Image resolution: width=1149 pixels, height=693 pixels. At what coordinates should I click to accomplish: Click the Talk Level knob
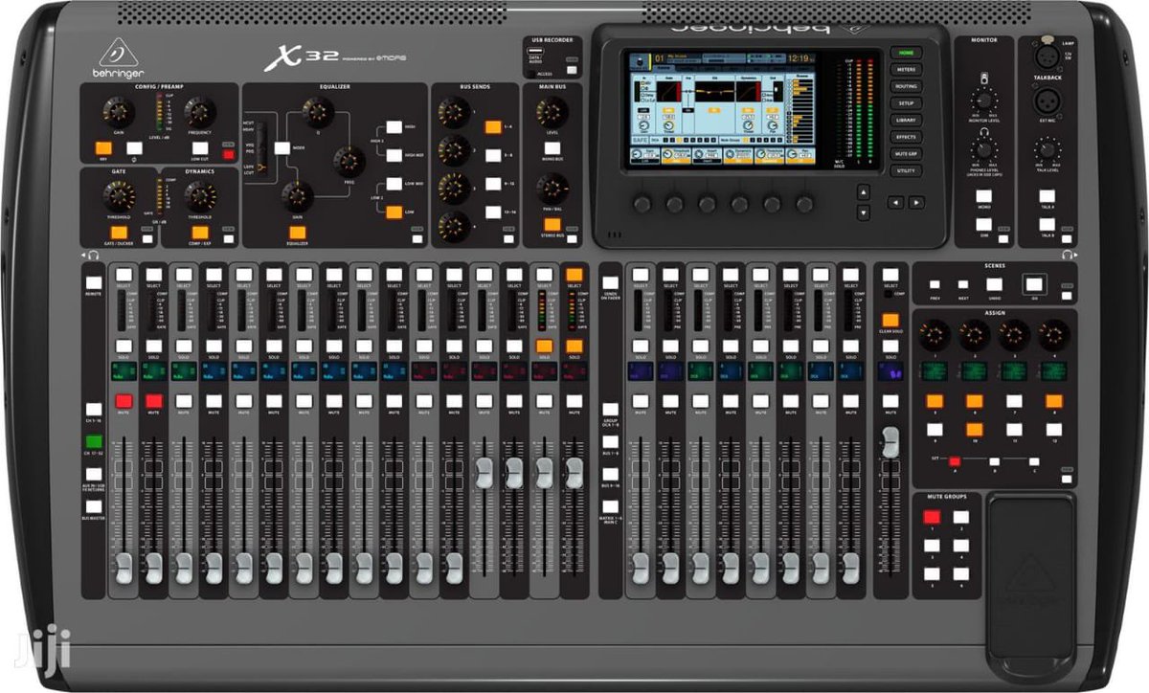1048,149
